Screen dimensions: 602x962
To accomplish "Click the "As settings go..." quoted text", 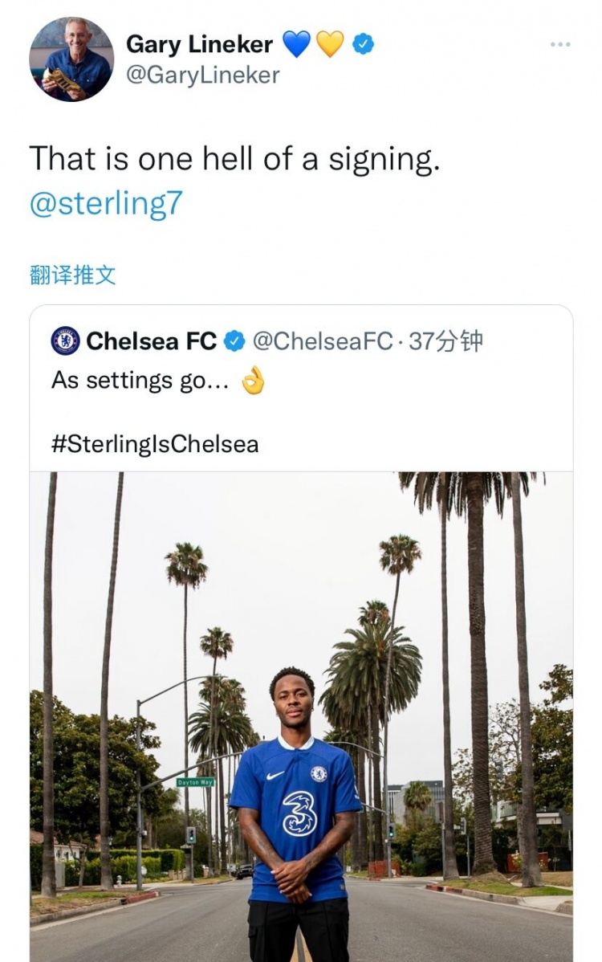I will pyautogui.click(x=140, y=381).
